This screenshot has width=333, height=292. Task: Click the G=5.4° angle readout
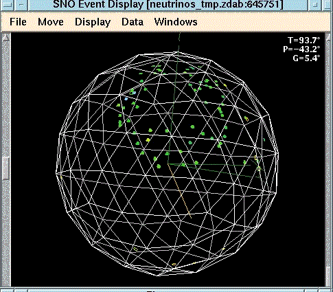(306, 58)
